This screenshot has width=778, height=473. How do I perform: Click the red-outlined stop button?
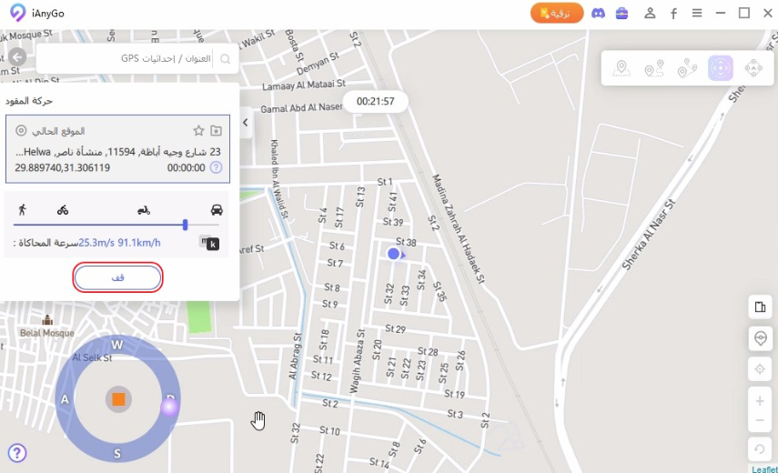(x=117, y=277)
